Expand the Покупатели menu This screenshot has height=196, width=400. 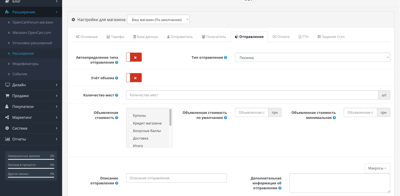tap(31, 106)
